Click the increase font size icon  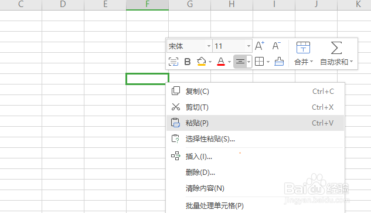(260, 46)
